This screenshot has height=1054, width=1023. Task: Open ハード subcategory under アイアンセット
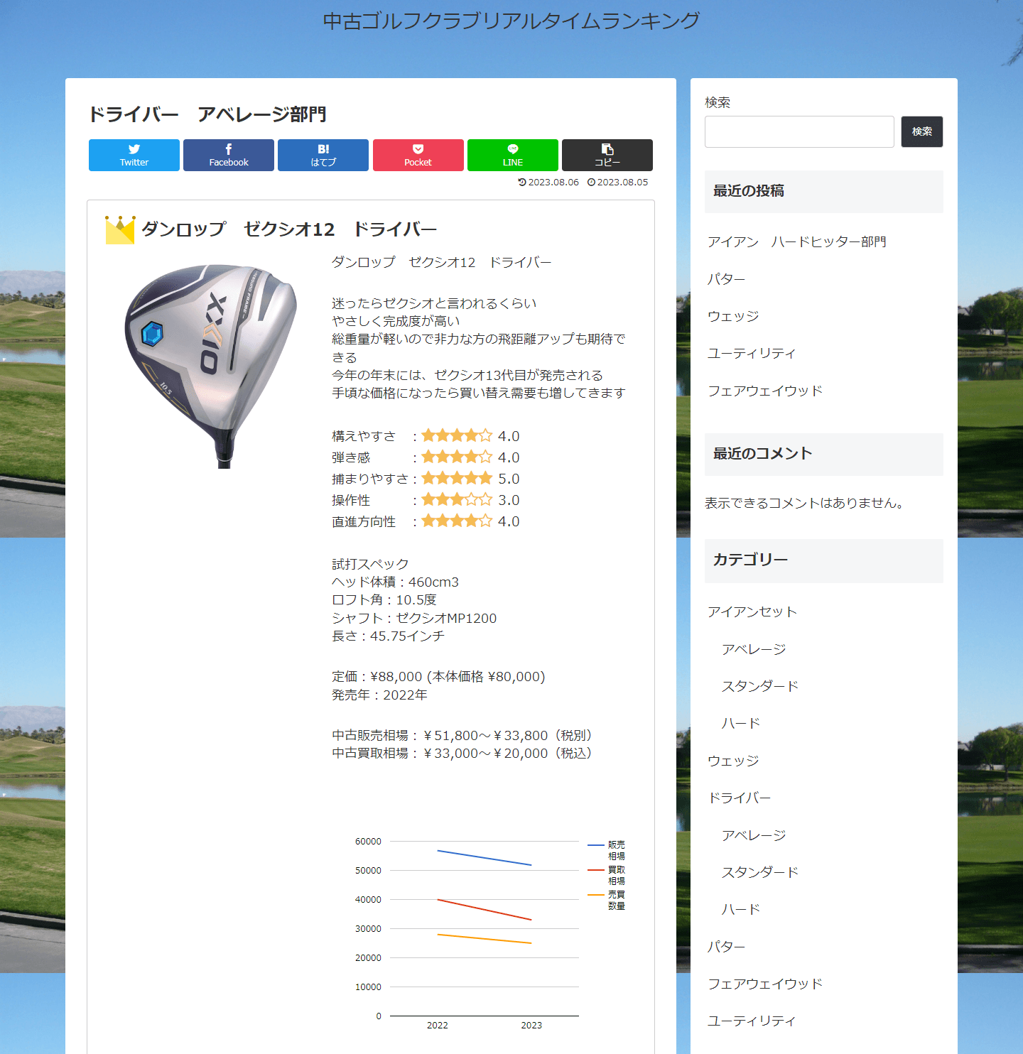point(740,723)
